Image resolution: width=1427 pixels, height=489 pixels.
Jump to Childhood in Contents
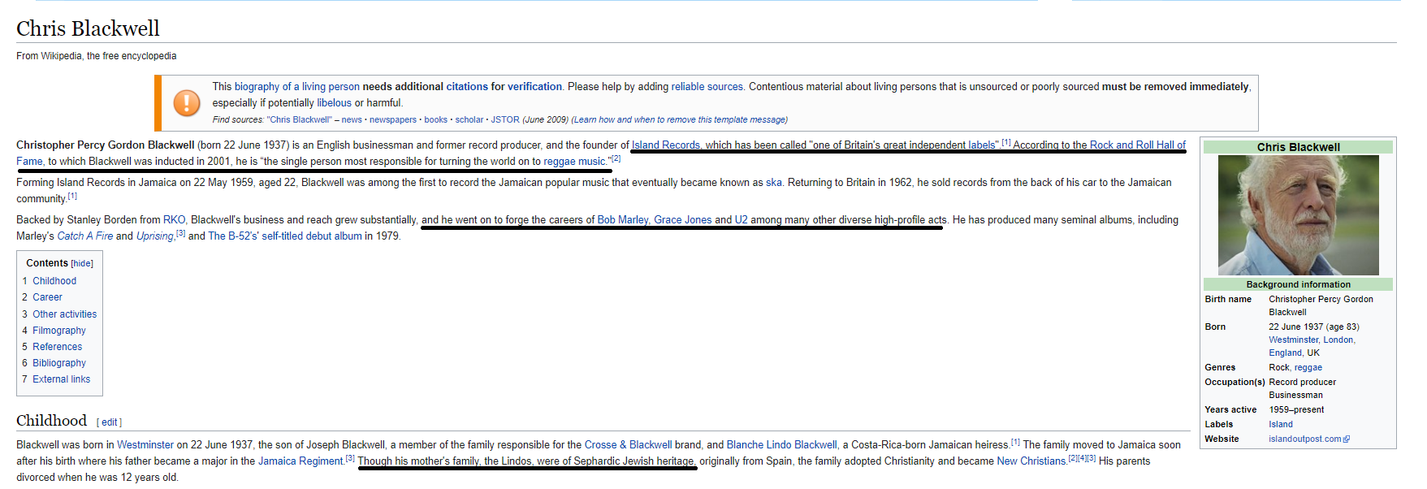tap(54, 281)
